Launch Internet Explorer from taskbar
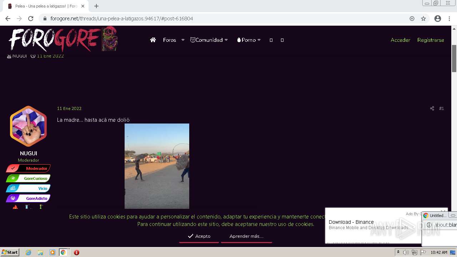This screenshot has width=457, height=257. pos(28,252)
